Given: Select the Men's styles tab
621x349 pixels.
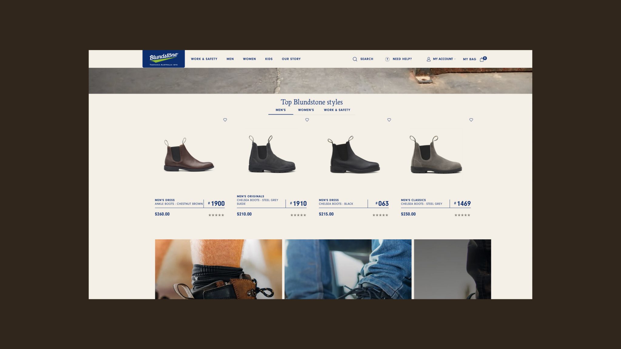Looking at the screenshot, I should (280, 110).
